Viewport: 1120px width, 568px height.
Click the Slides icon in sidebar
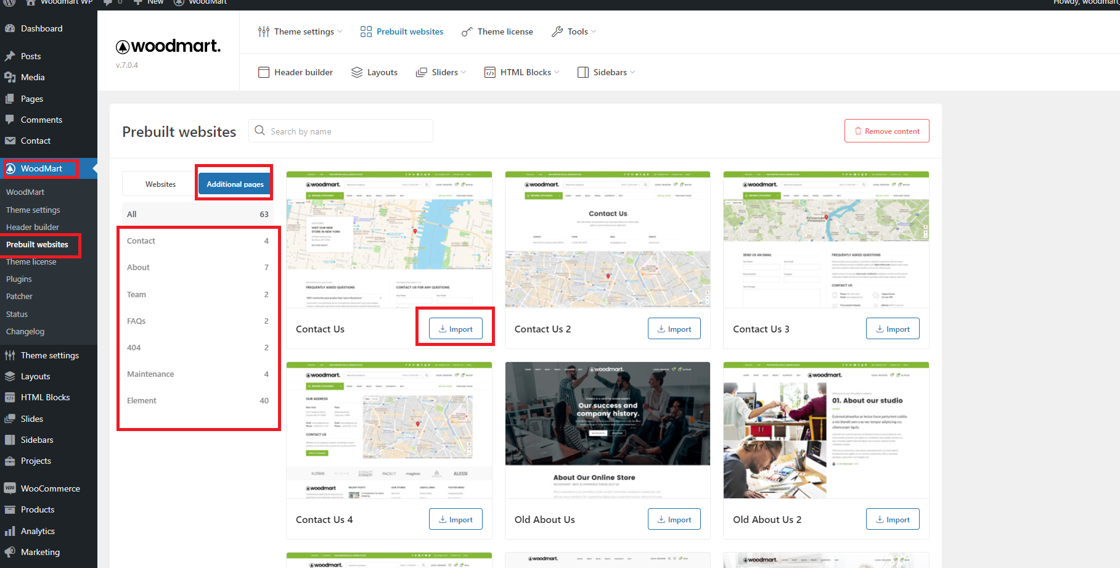(x=10, y=419)
